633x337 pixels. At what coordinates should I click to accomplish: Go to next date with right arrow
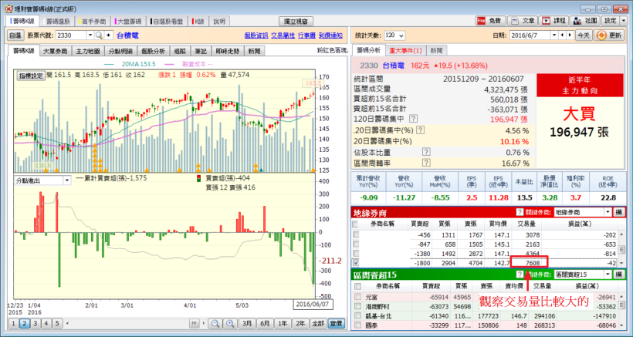tap(570, 35)
